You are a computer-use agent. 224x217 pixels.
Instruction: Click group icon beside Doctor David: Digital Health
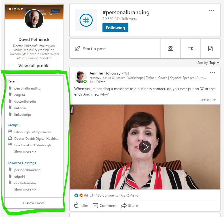[x=10, y=138]
